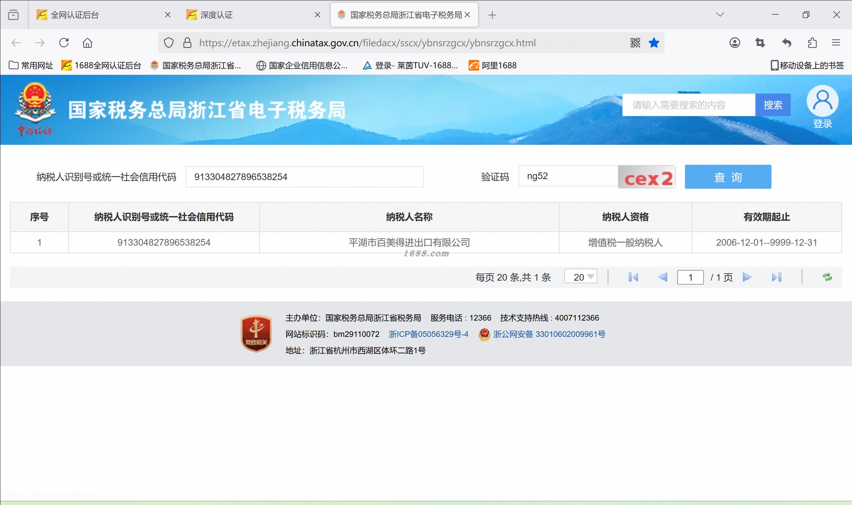Click next page arrow in pagination

pos(747,277)
